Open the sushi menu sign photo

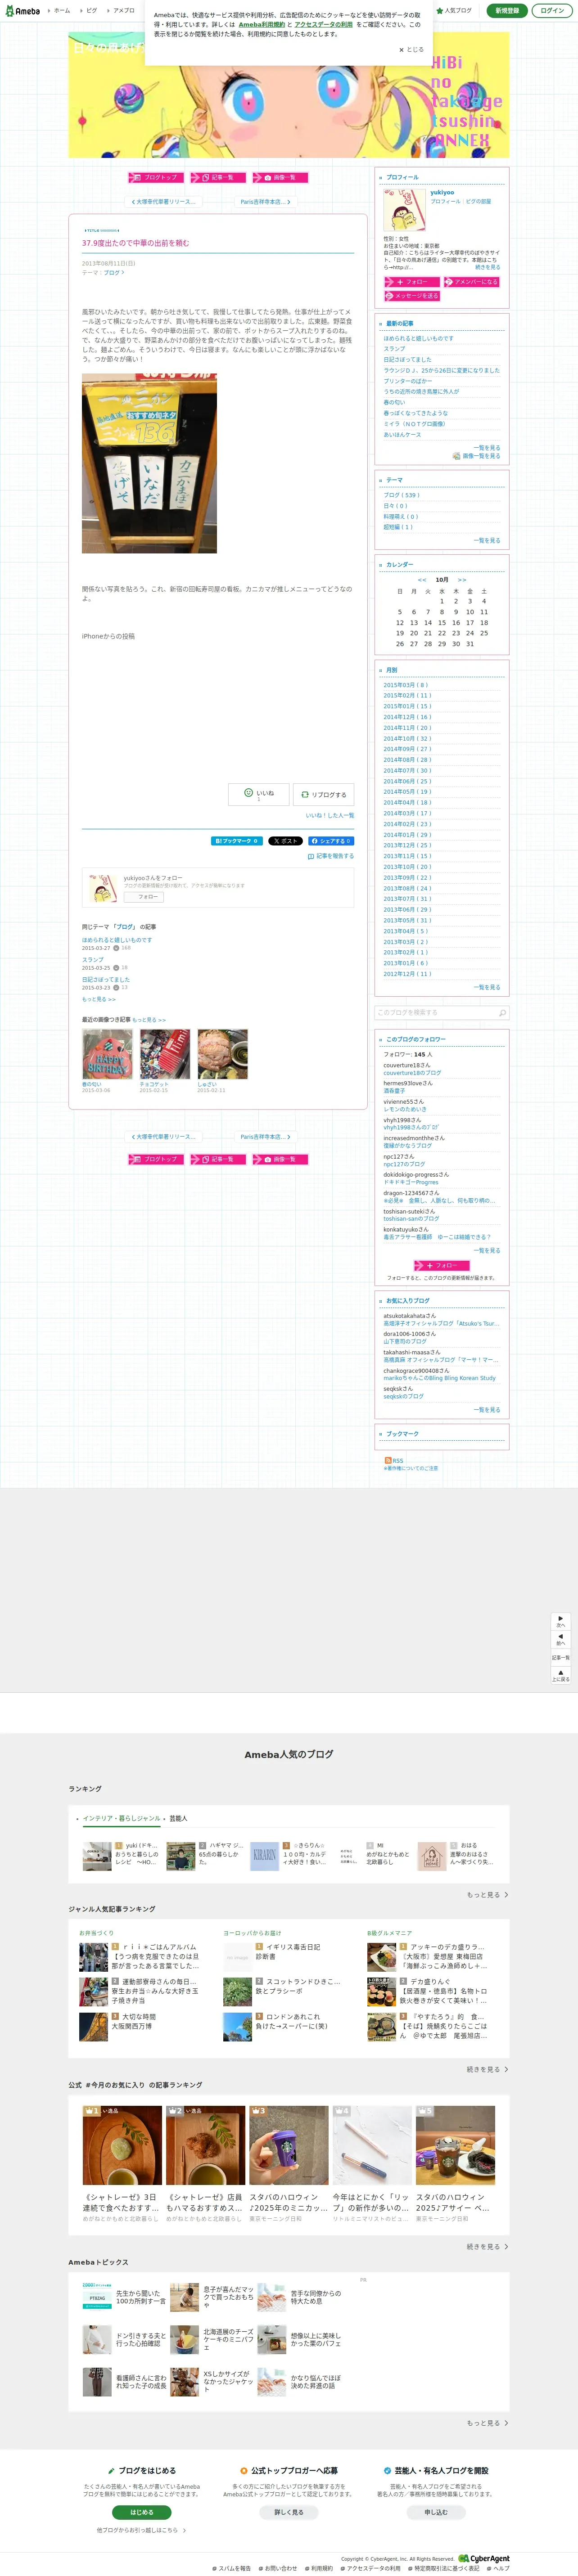149,464
